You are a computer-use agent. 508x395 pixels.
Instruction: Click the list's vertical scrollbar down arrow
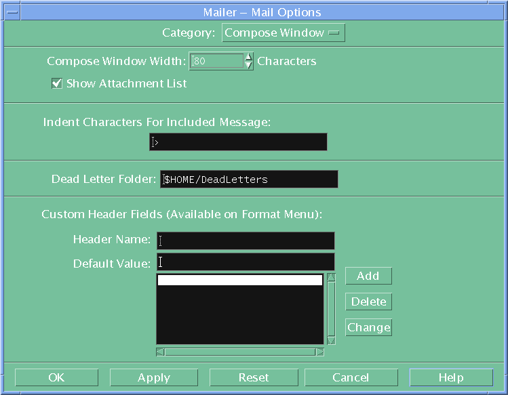(x=331, y=341)
